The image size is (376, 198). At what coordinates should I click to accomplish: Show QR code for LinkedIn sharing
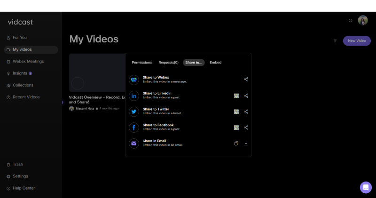[236, 95]
